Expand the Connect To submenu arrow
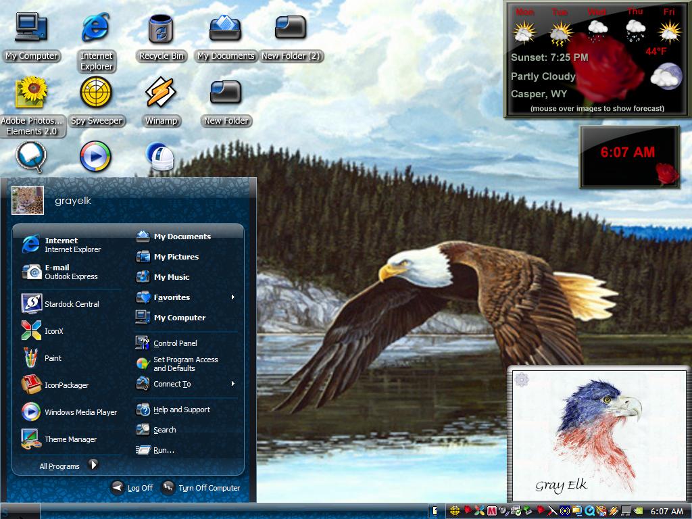Screen dimensions: 692x519 [x=233, y=384]
